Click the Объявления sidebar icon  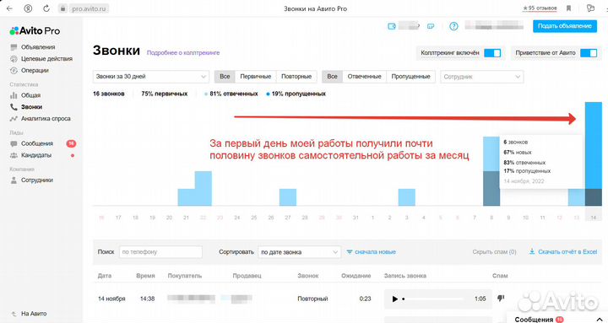click(14, 47)
